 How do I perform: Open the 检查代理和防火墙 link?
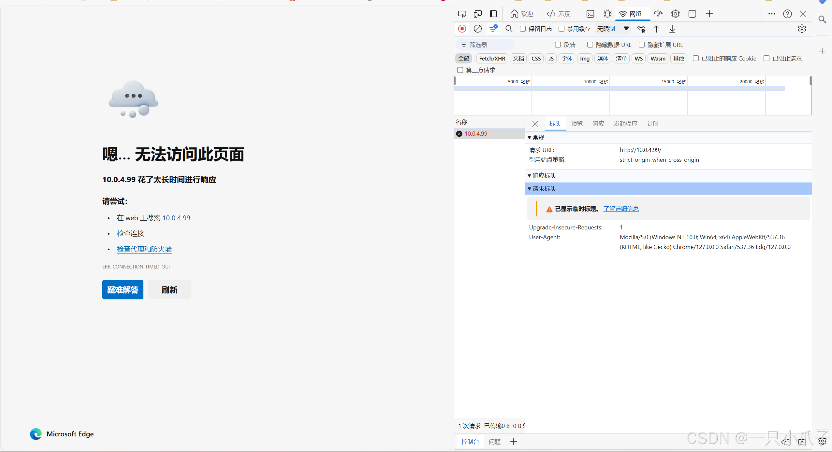tap(144, 249)
